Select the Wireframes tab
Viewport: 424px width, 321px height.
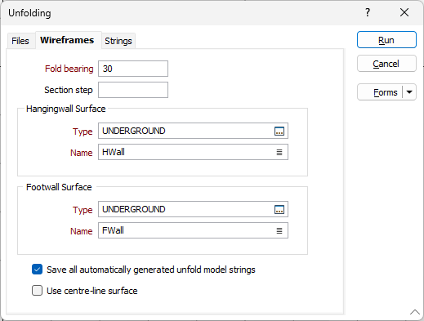coord(67,40)
